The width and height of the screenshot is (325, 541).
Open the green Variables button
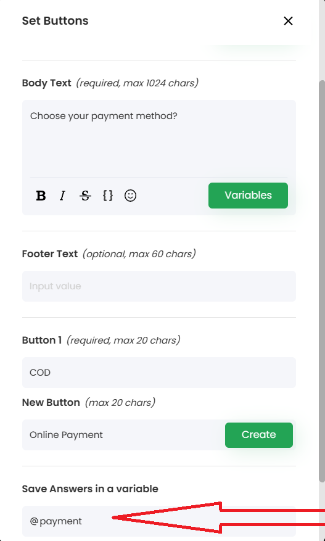tap(248, 196)
